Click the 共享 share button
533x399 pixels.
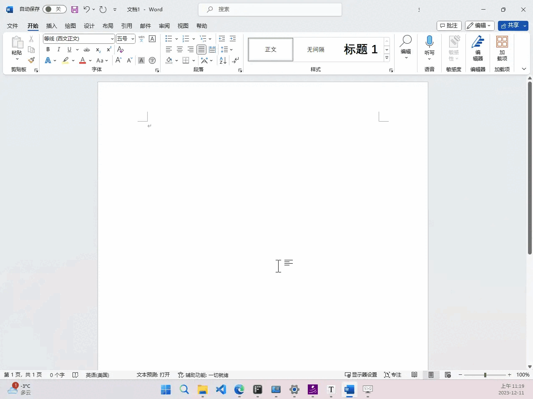(x=510, y=26)
